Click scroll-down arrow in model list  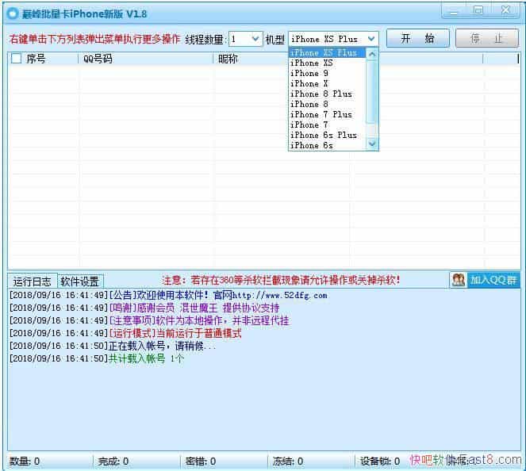373,145
